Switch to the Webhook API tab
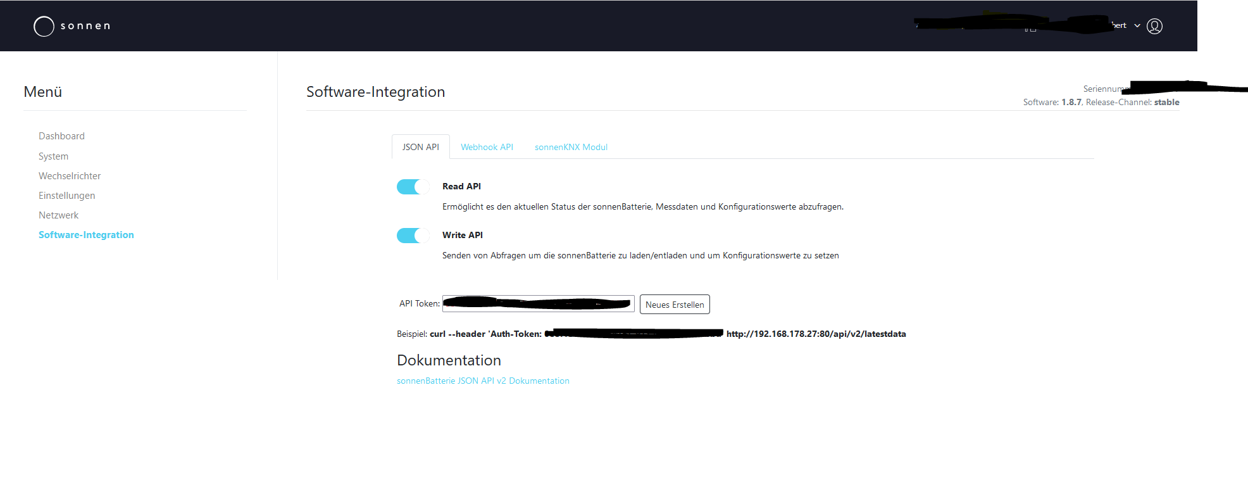The image size is (1248, 480). coord(487,147)
